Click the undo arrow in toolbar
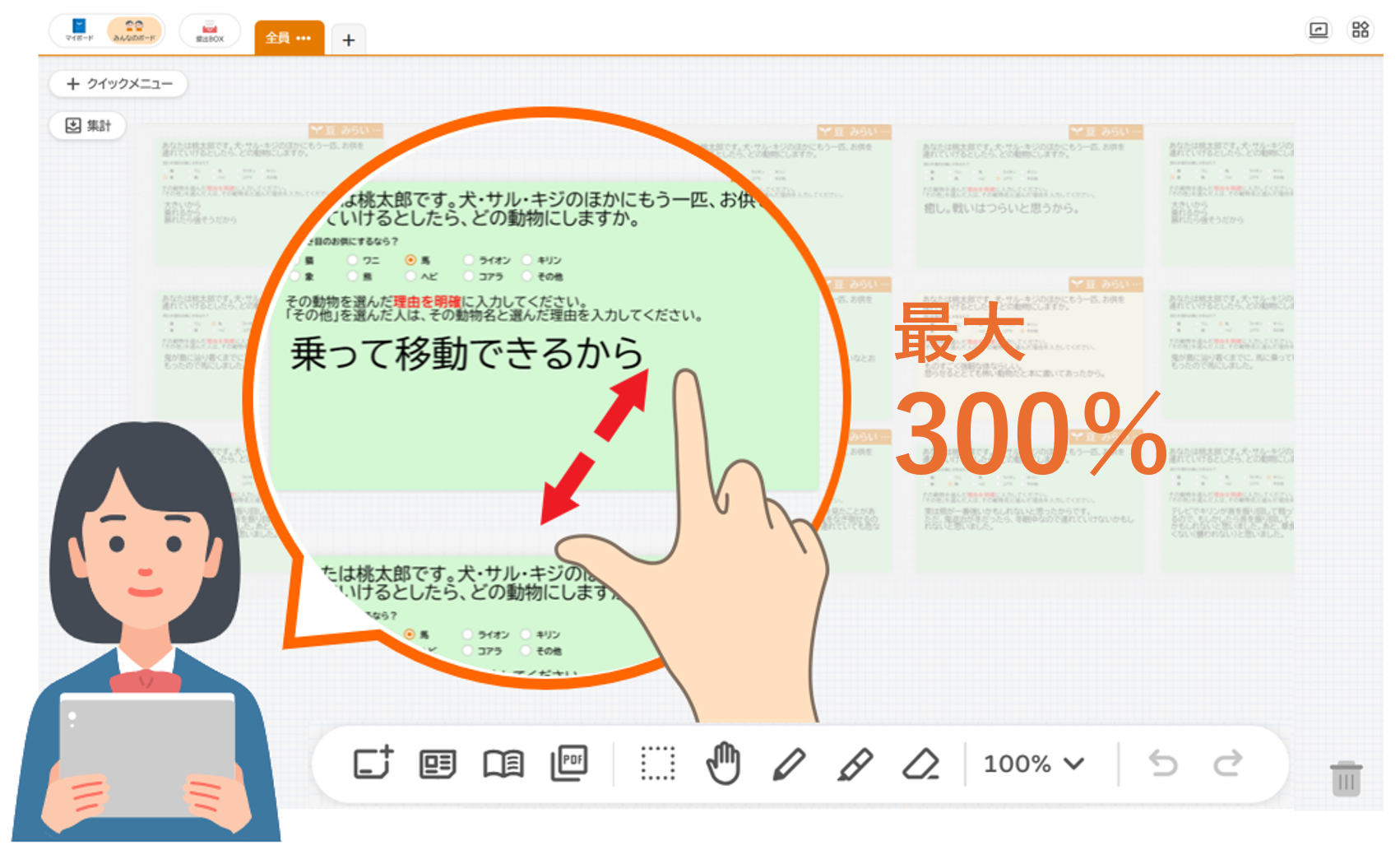Viewport: 1400px width, 850px height. click(x=1163, y=764)
